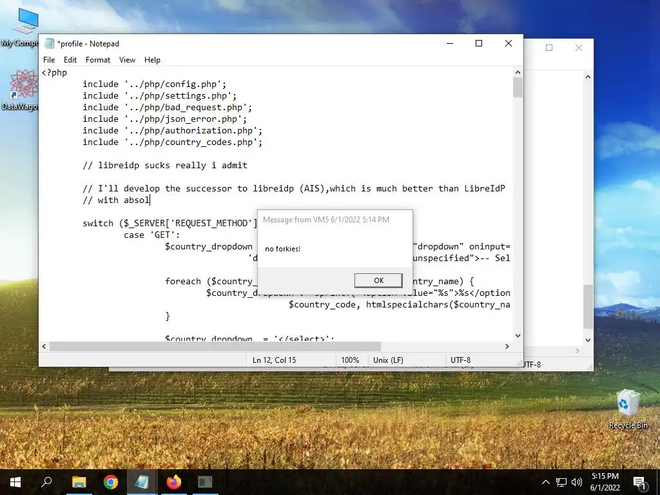Click background window vertical scroll thumb
This screenshot has height=495, width=660.
point(588,307)
